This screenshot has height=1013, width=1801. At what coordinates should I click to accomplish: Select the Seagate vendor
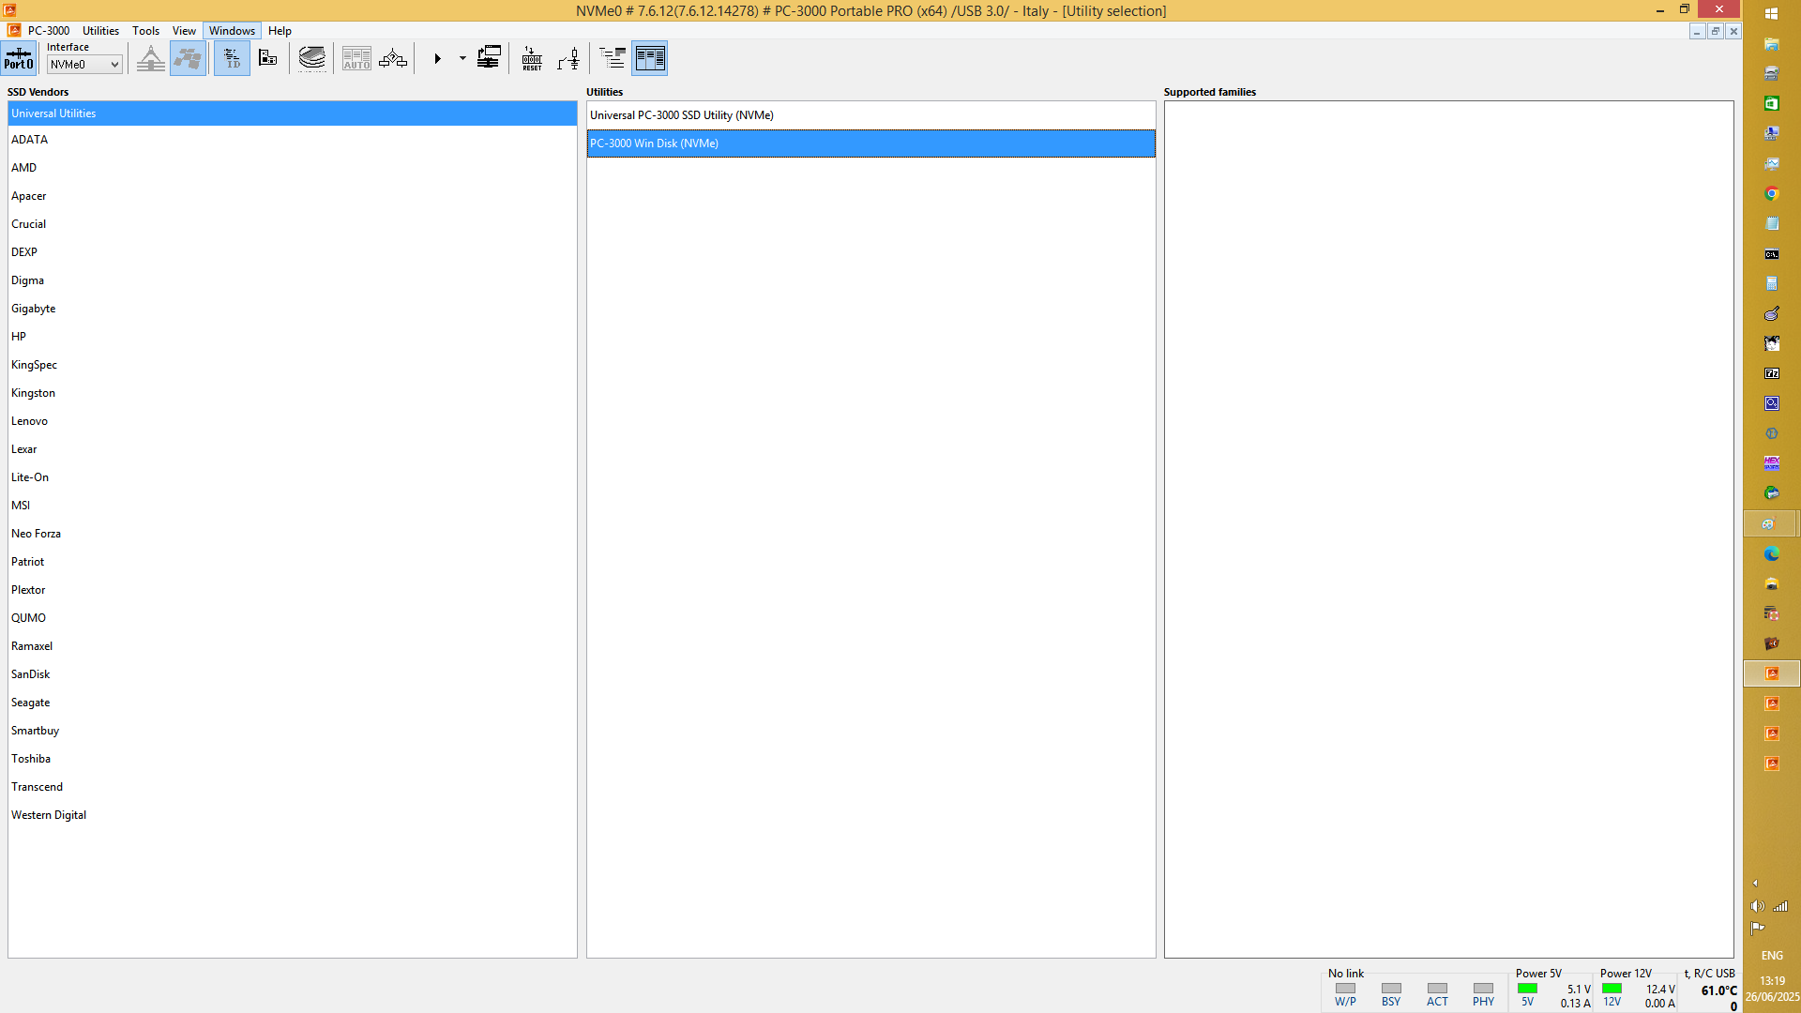coord(292,703)
